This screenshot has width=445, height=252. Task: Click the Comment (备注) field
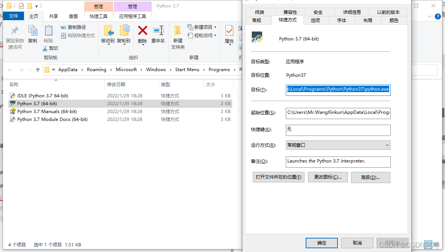pyautogui.click(x=338, y=162)
